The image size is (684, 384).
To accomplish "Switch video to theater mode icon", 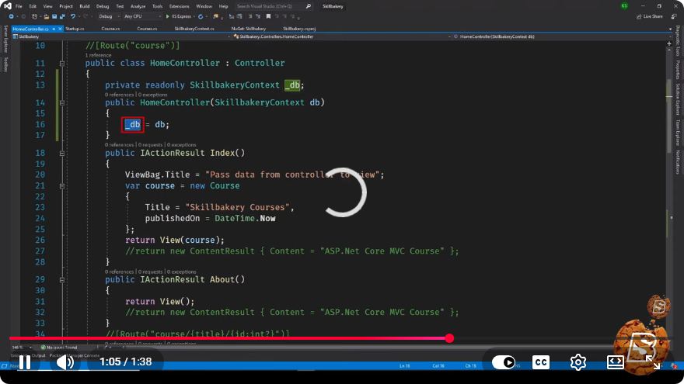I will coord(615,362).
